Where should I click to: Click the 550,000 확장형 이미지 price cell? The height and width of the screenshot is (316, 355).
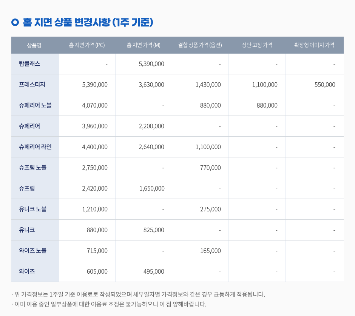tap(325, 85)
